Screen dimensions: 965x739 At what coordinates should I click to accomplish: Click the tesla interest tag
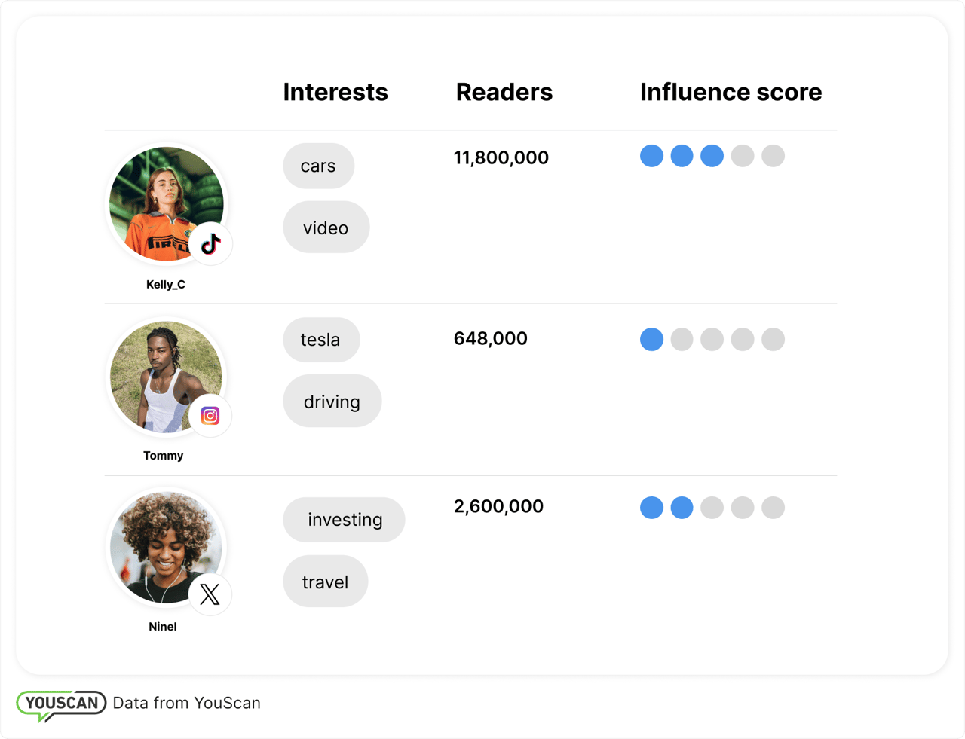320,340
